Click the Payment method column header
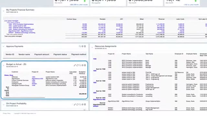The image size is (207, 116). [79, 54]
